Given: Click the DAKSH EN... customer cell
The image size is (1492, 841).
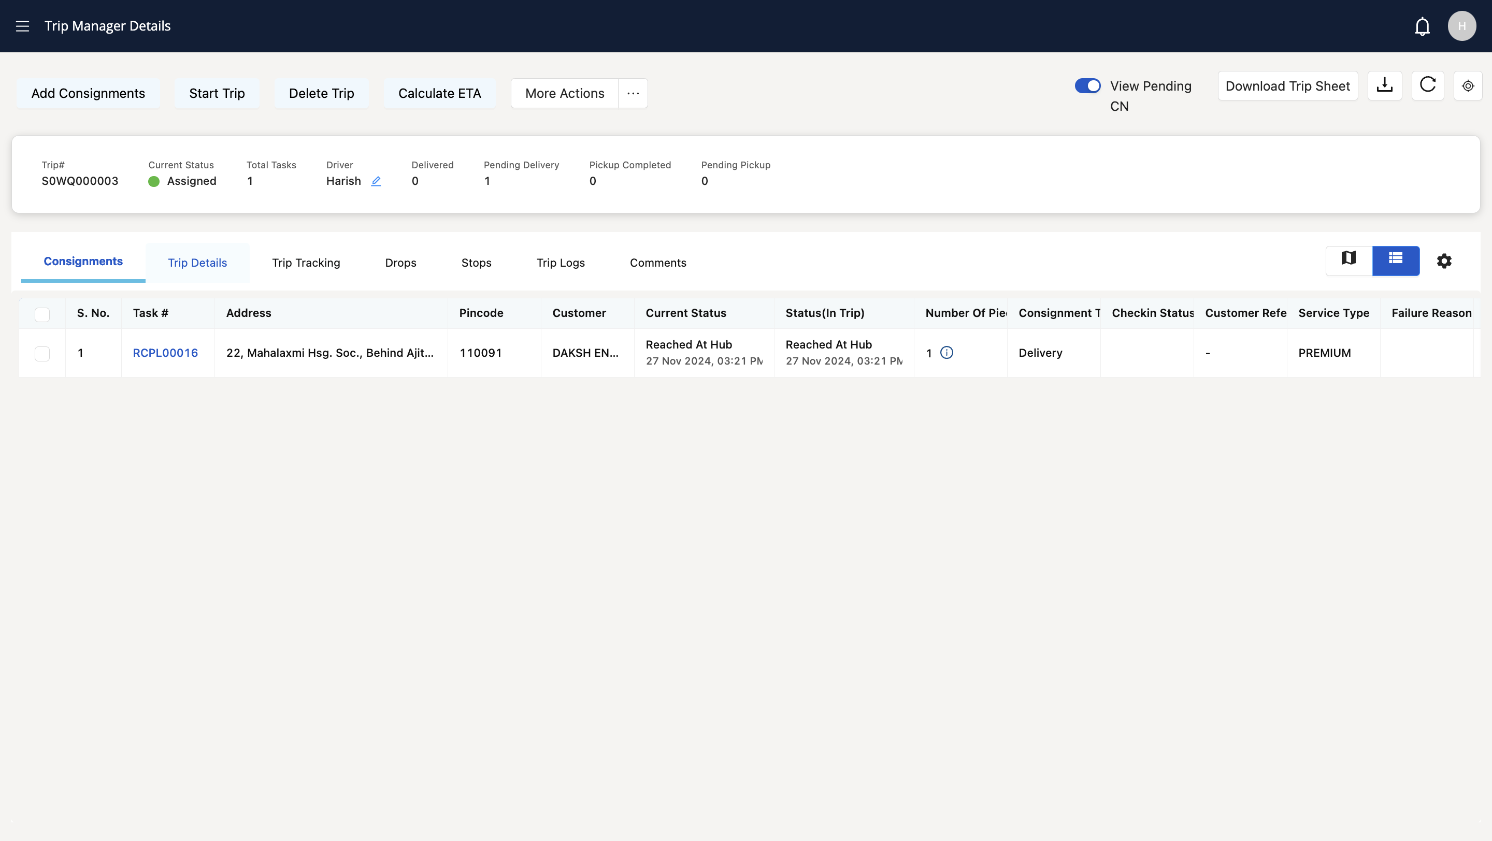Looking at the screenshot, I should [x=587, y=353].
